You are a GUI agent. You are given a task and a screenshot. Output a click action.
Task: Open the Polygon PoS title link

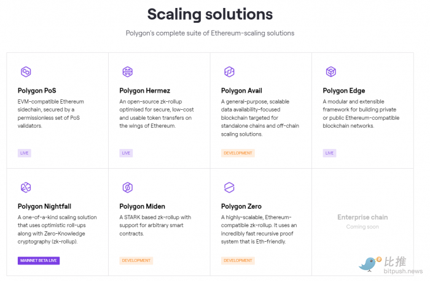[39, 91]
